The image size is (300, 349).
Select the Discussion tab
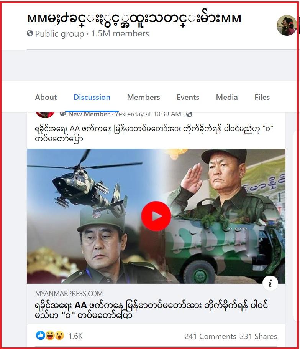click(x=92, y=97)
